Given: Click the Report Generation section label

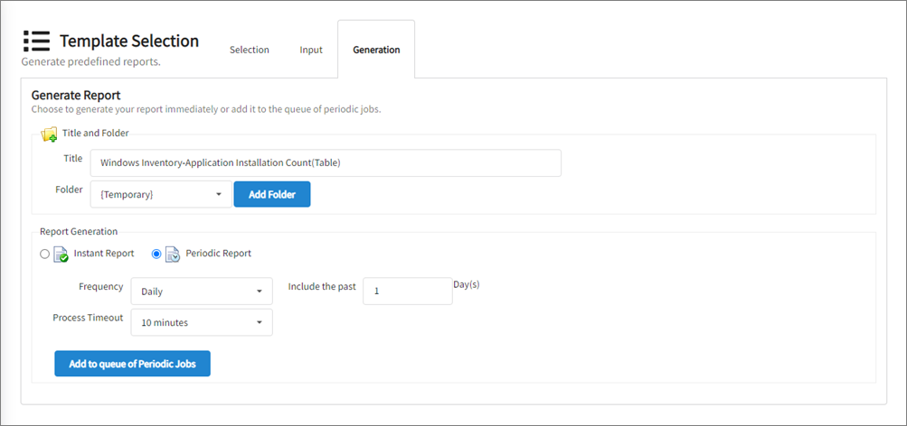Looking at the screenshot, I should pos(79,231).
